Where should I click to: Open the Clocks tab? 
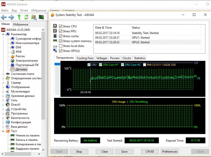pyautogui.click(x=127, y=58)
